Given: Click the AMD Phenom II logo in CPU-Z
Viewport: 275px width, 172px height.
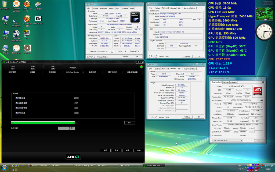Looking at the screenshot, I should pos(135,17).
